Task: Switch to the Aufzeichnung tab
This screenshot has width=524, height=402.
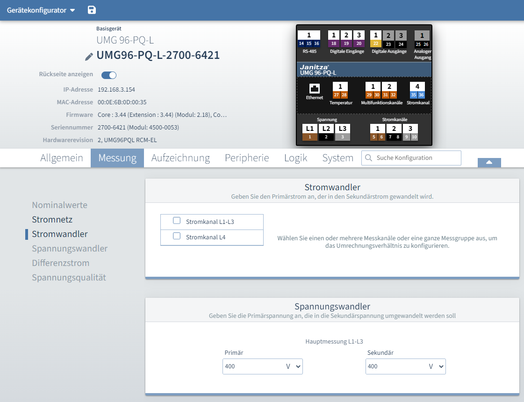Action: (x=180, y=158)
